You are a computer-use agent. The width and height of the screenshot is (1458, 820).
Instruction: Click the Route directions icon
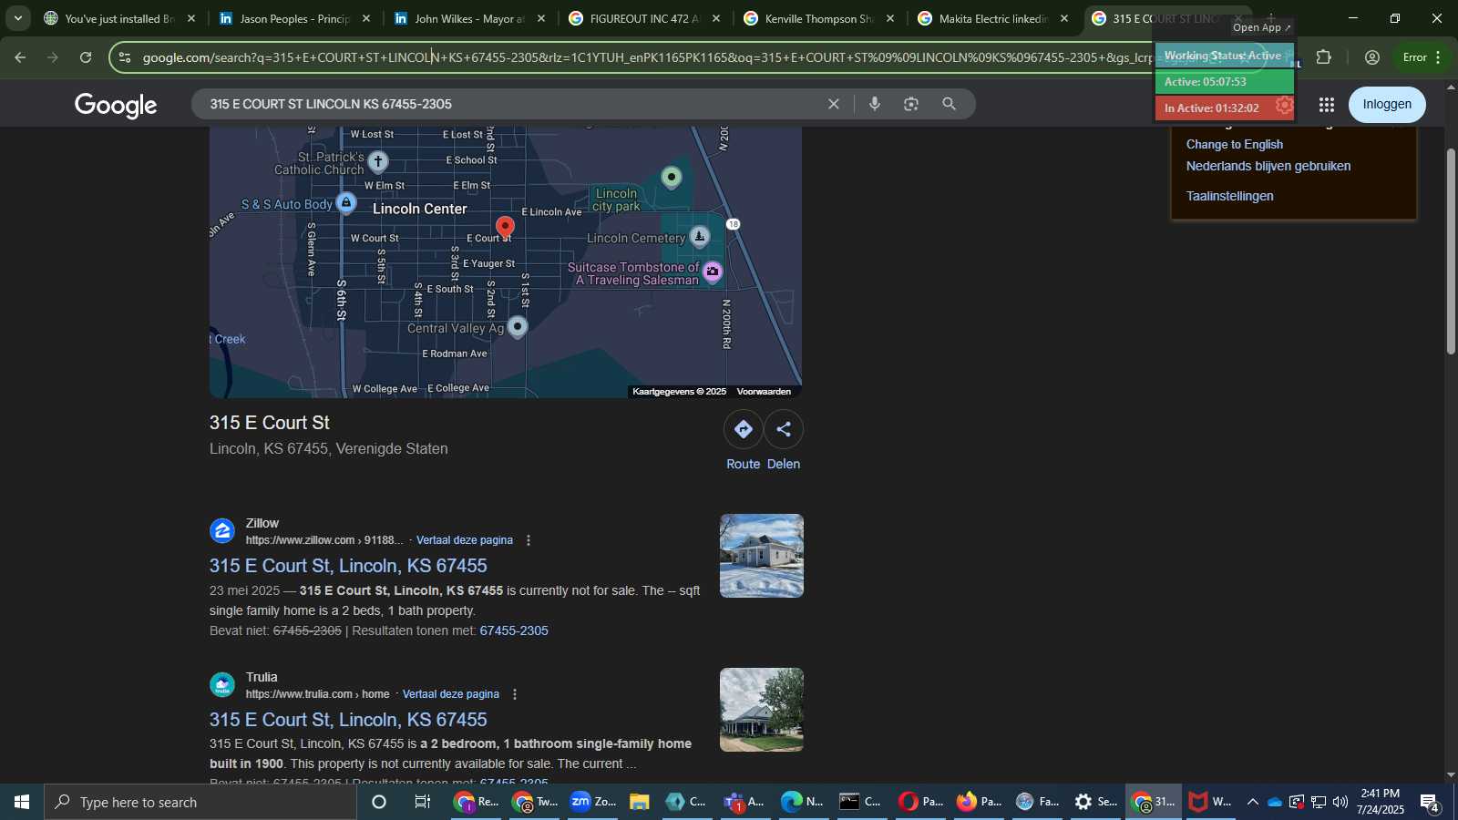[x=744, y=429]
